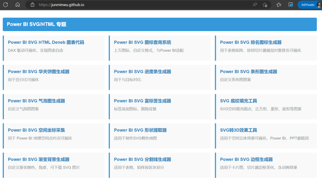The width and height of the screenshot is (322, 178).
Task: Click description 用于与目标对比
Action: (x=128, y=80)
